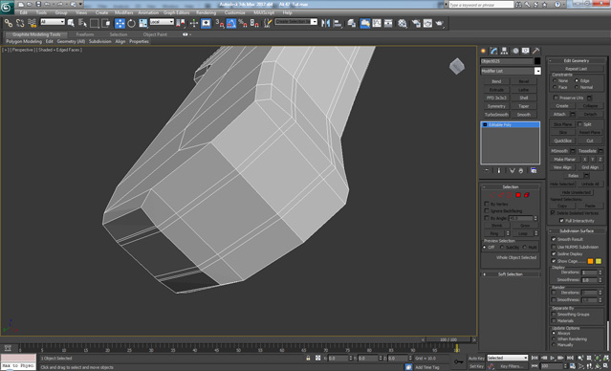The height and width of the screenshot is (371, 611).
Task: Select Element sub-object level icon
Action: 527,195
